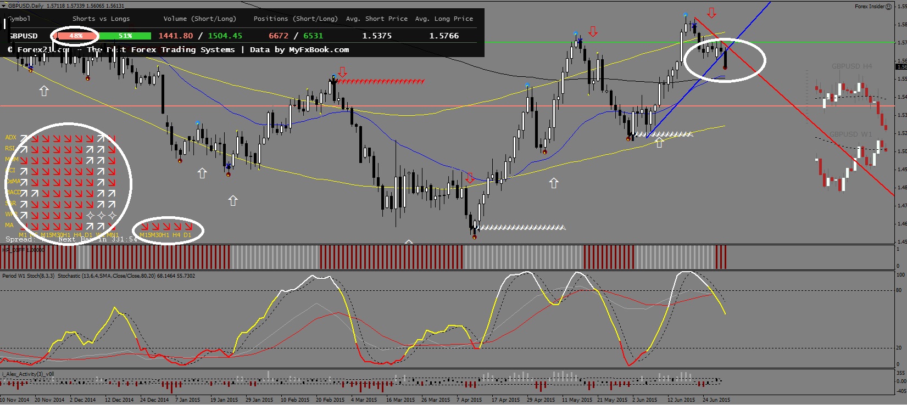Click the 12 Jun 2015 date label
This screenshot has width=907, height=405.
[x=681, y=400]
